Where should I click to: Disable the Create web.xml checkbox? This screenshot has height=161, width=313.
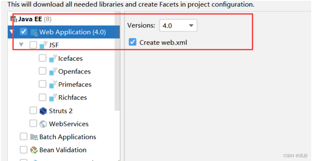pos(133,42)
